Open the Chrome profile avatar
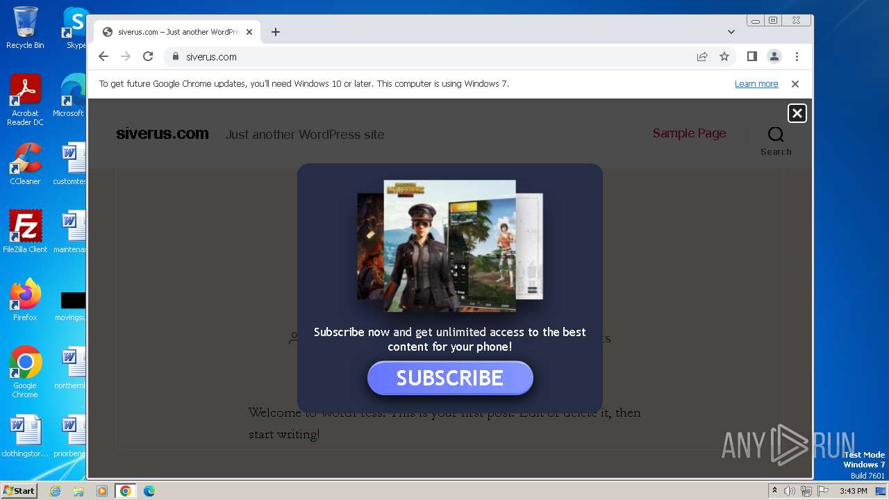 774,56
